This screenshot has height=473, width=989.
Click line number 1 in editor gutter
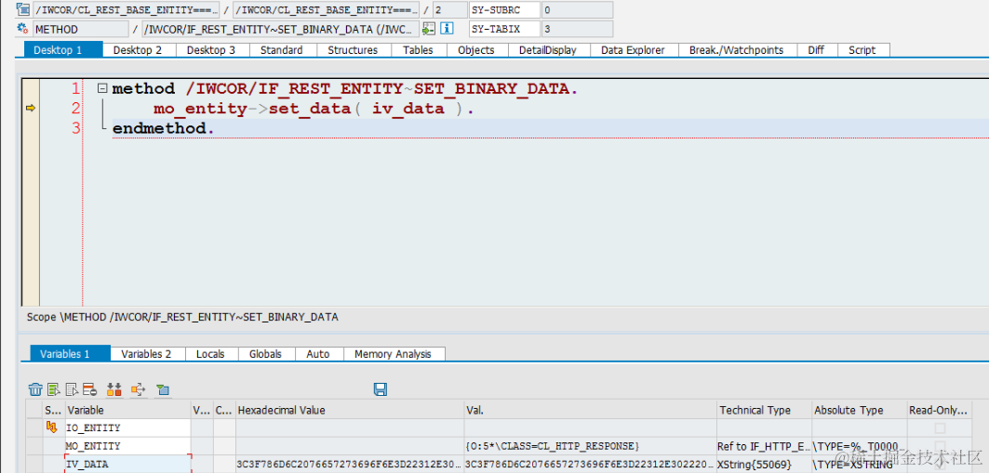click(76, 89)
